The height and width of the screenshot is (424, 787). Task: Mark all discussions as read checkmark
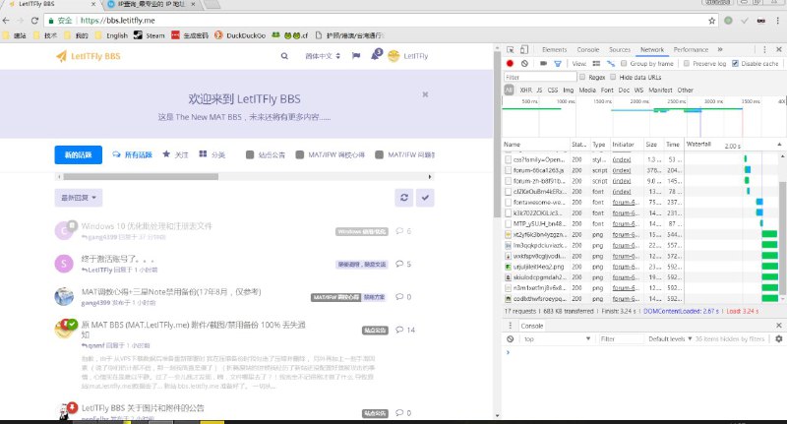coord(425,198)
